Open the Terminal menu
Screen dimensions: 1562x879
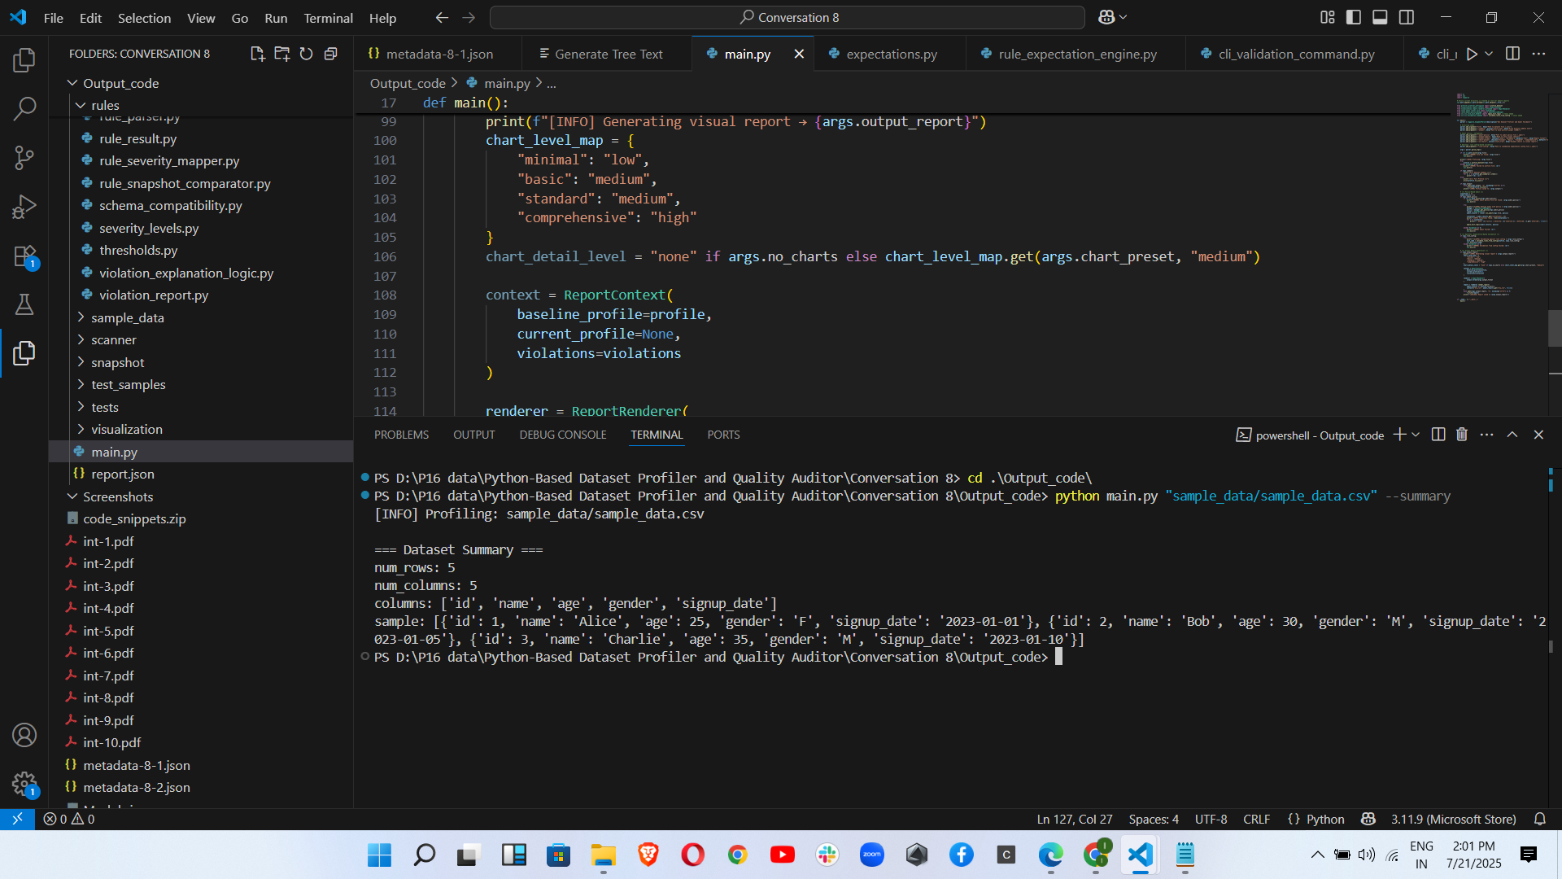pyautogui.click(x=328, y=17)
